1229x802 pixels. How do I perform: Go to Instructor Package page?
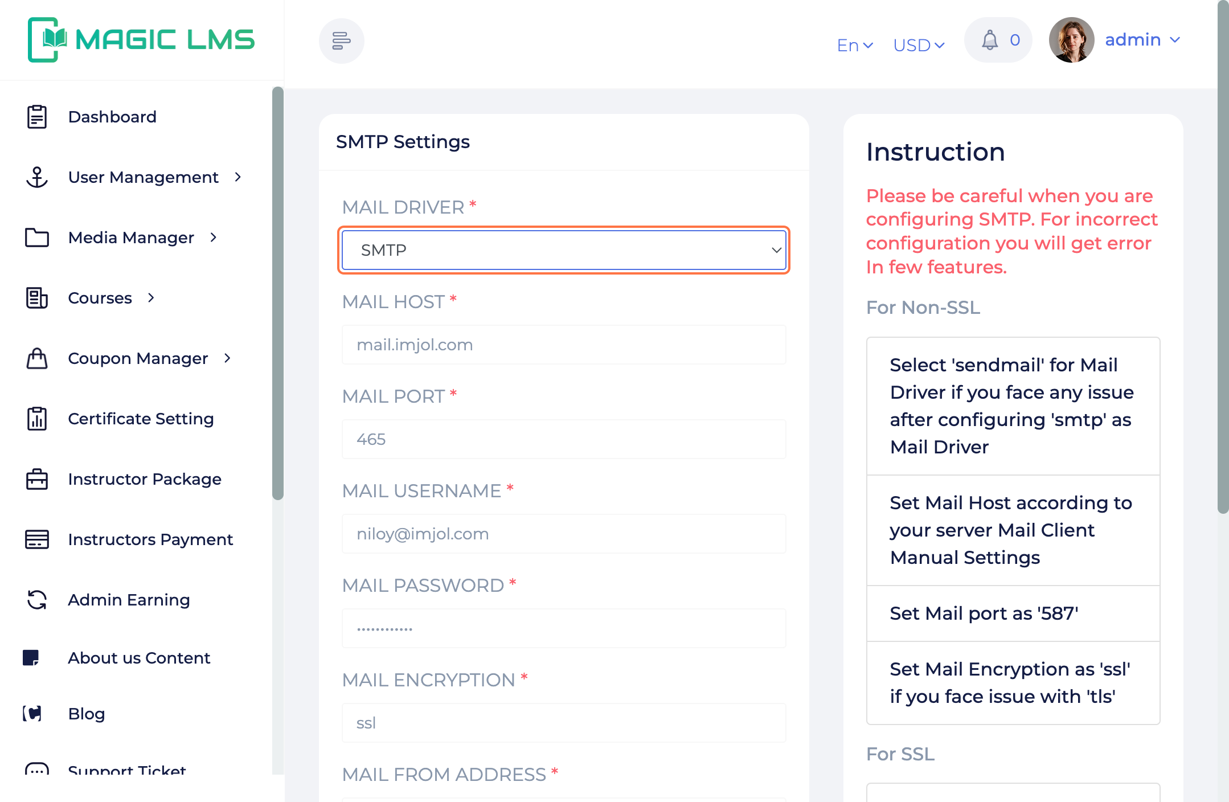[x=145, y=479]
